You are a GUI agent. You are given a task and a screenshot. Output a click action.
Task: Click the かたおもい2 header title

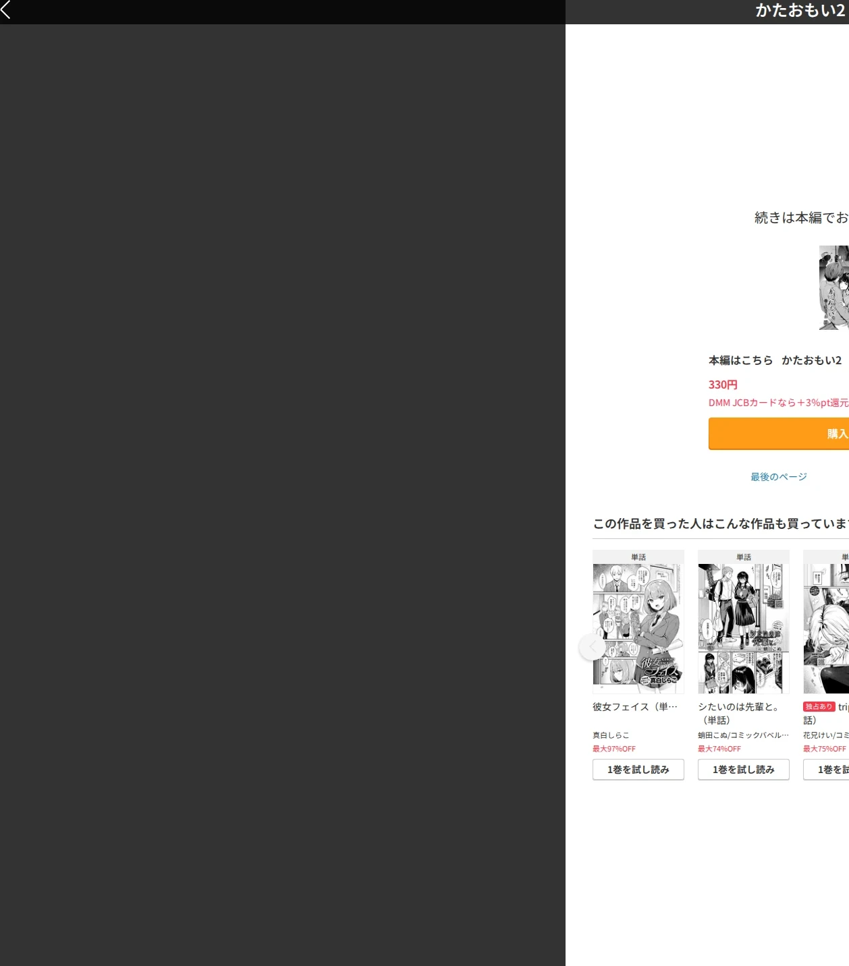(x=800, y=10)
